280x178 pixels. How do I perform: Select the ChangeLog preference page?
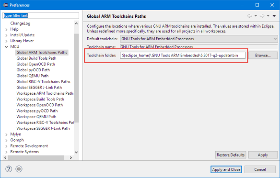tap(20, 23)
